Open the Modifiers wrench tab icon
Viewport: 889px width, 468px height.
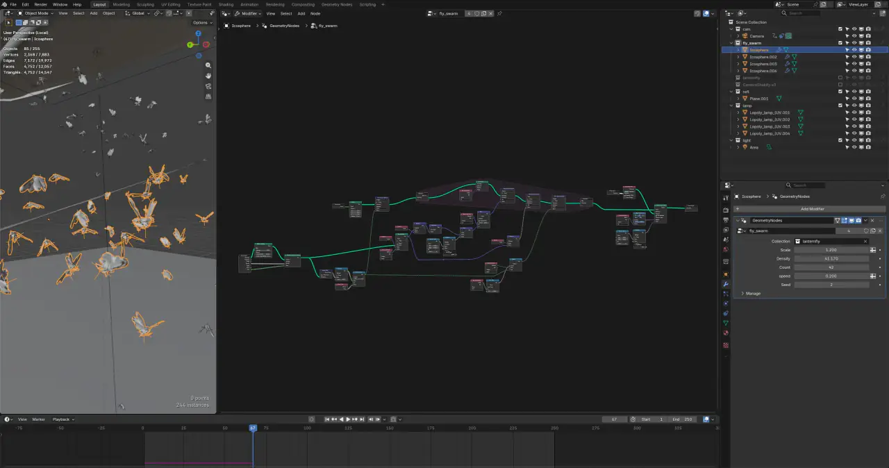tap(726, 284)
